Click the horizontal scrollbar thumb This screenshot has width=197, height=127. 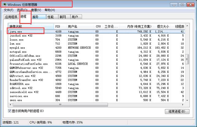coord(60,105)
